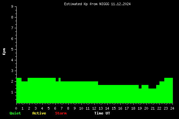
Task: Click the narrow green spike after hour 6
Action: point(60,79)
